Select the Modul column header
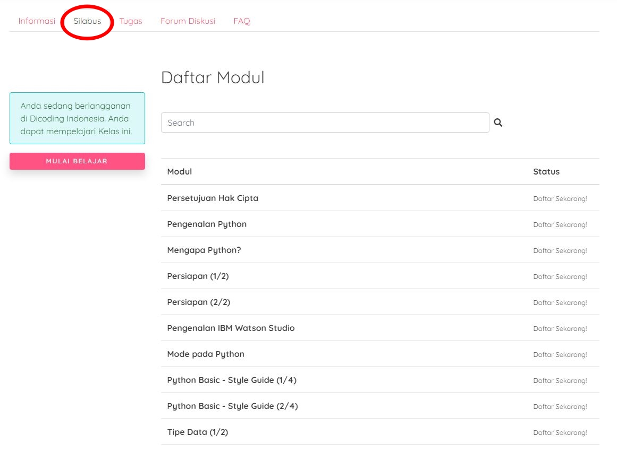The height and width of the screenshot is (454, 617). 179,171
